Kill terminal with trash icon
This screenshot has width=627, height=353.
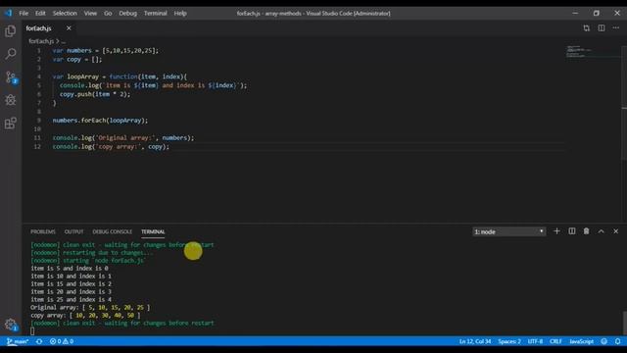(586, 231)
